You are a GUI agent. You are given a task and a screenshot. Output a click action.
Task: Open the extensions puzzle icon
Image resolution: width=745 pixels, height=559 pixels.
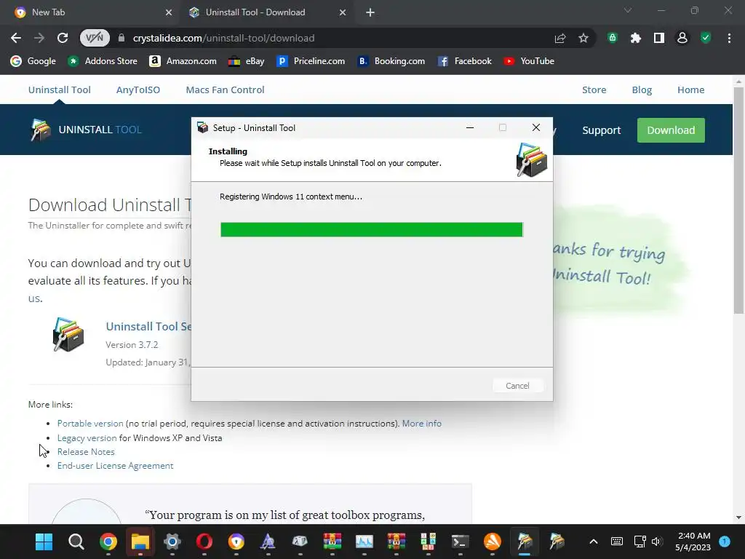tap(636, 38)
